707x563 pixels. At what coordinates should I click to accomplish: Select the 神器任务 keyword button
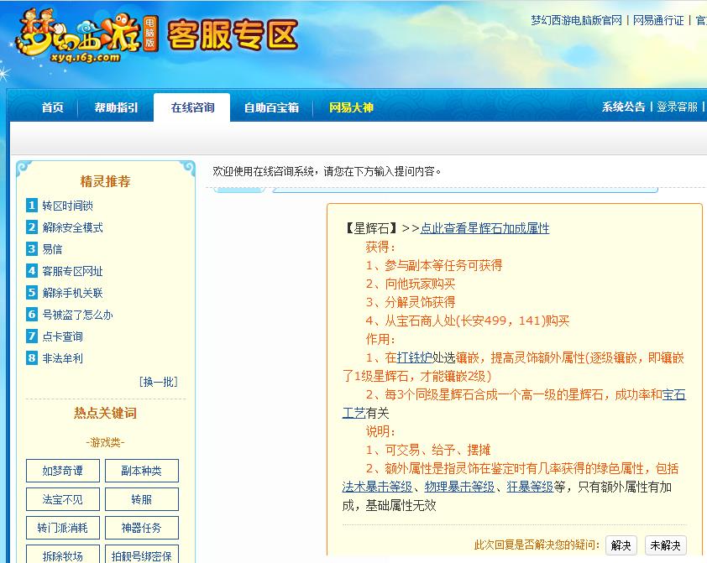point(142,528)
